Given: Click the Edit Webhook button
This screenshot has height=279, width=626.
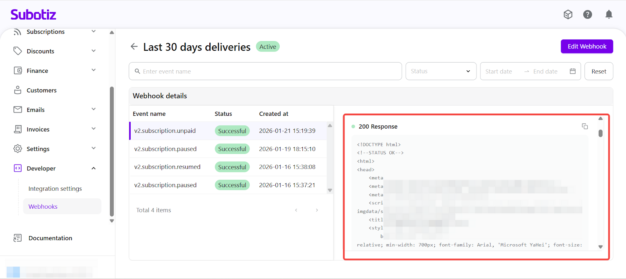Looking at the screenshot, I should 586,46.
